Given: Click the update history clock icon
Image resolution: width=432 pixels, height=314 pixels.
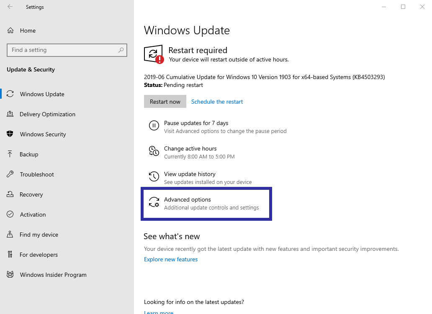Looking at the screenshot, I should 154,176.
